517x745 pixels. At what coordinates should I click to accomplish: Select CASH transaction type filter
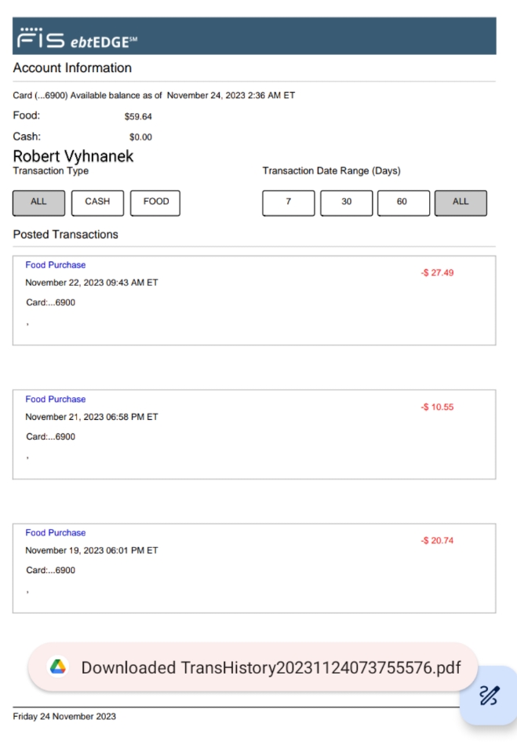point(97,203)
